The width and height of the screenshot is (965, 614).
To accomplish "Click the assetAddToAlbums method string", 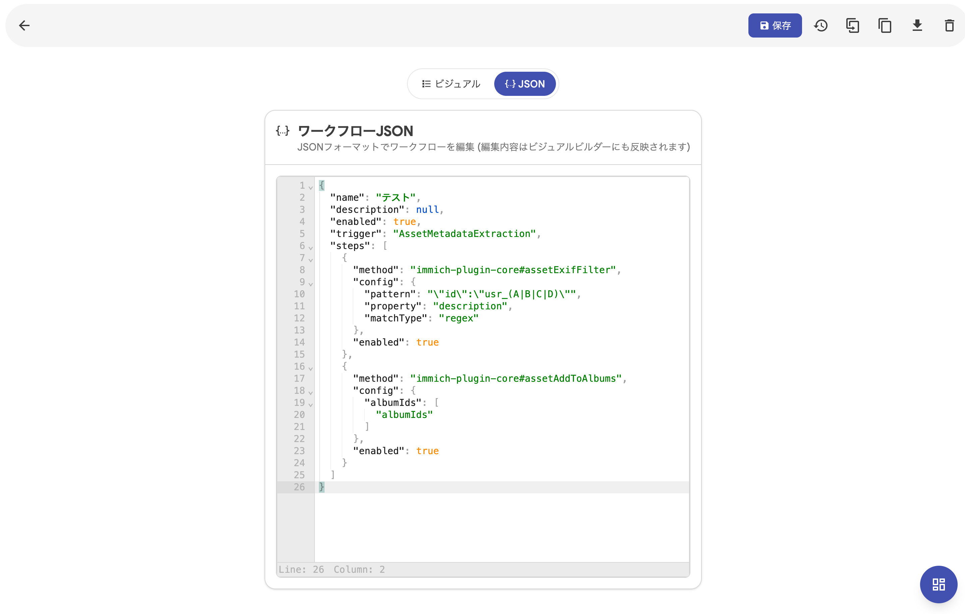I will [x=516, y=378].
